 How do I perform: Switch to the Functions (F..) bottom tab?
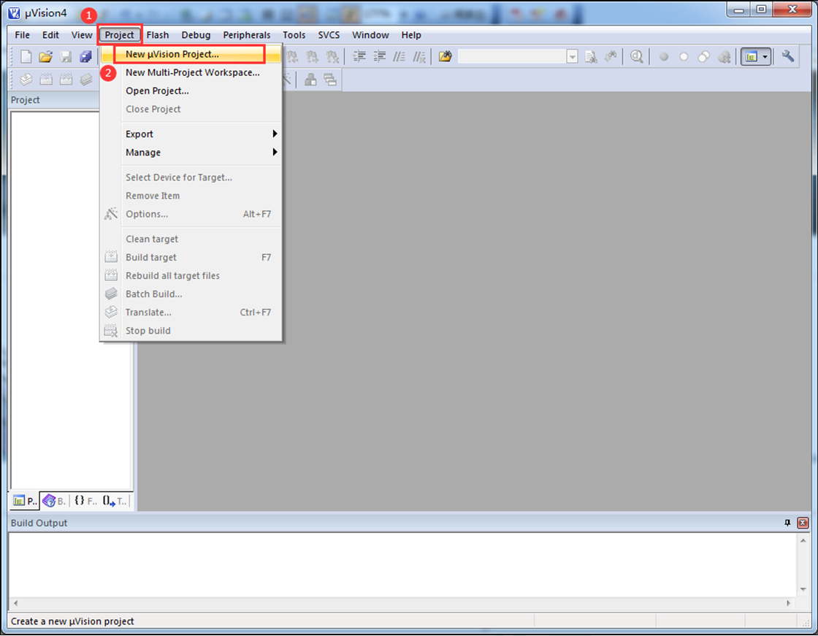85,501
